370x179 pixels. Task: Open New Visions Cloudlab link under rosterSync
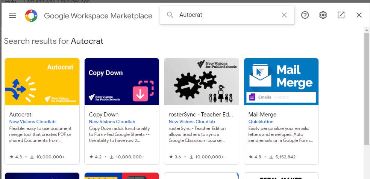pyautogui.click(x=192, y=122)
